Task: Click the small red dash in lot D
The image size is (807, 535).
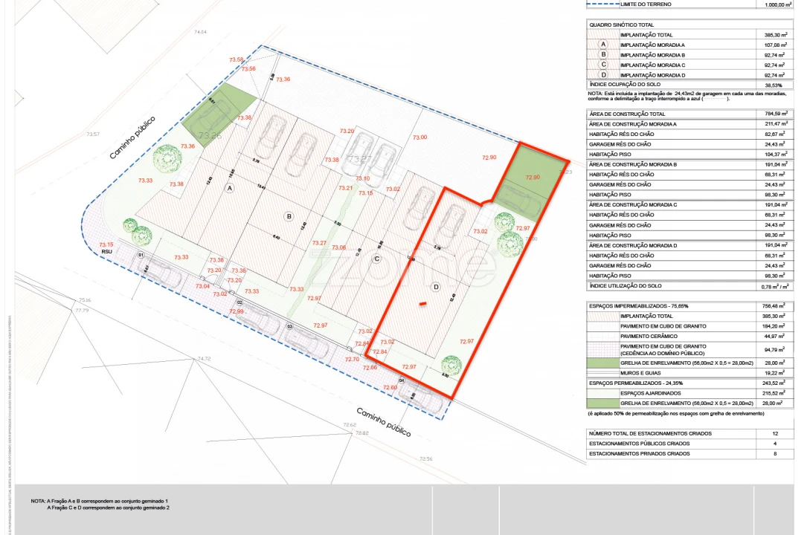Action: point(422,303)
